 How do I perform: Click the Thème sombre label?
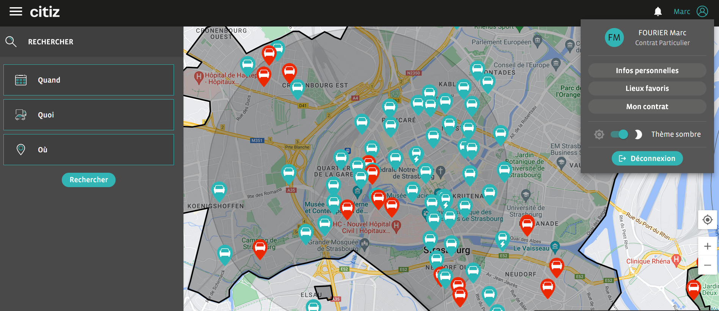(676, 134)
